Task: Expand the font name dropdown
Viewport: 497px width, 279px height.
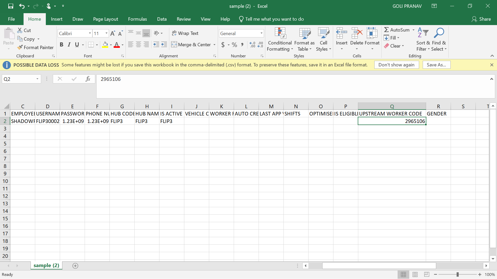Action: [90, 33]
